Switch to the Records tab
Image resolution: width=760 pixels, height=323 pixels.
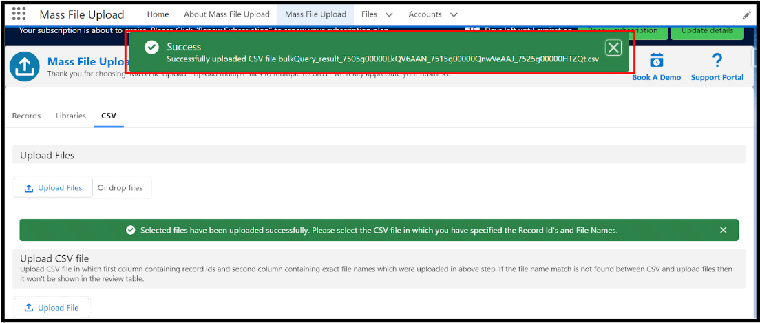[26, 116]
